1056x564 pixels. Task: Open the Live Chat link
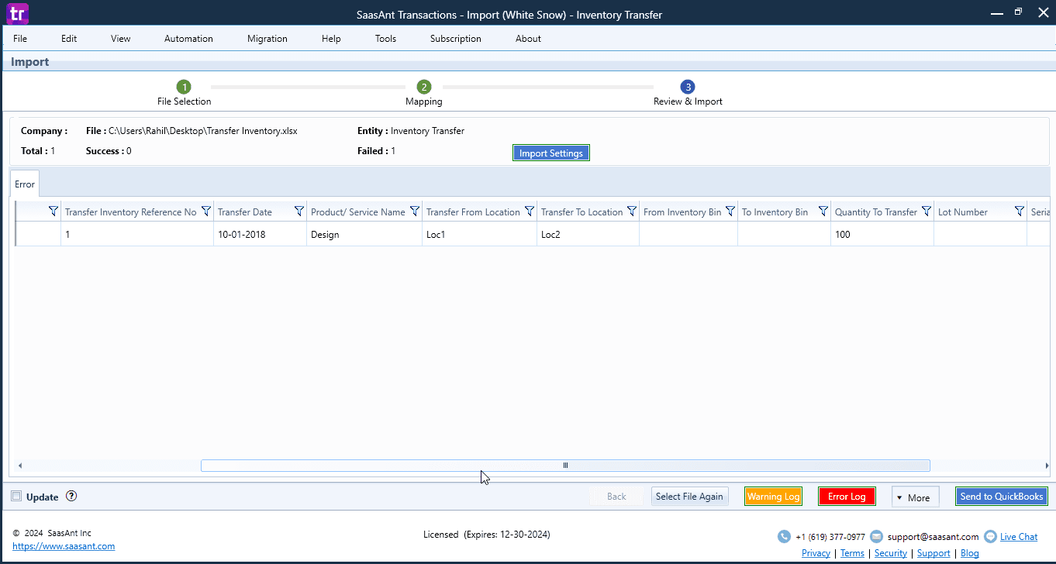(x=1019, y=537)
